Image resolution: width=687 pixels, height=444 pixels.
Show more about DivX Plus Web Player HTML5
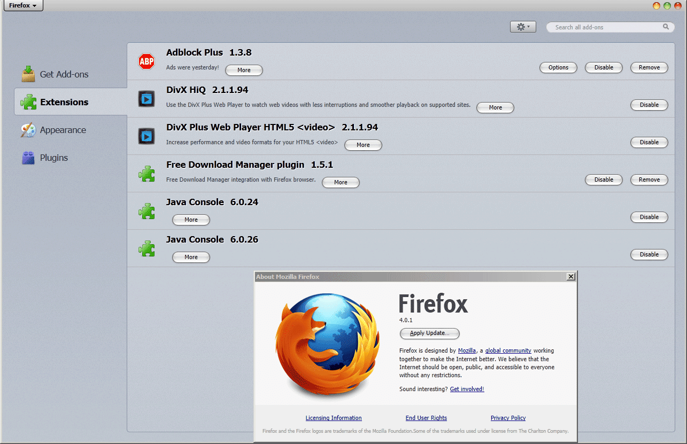363,145
